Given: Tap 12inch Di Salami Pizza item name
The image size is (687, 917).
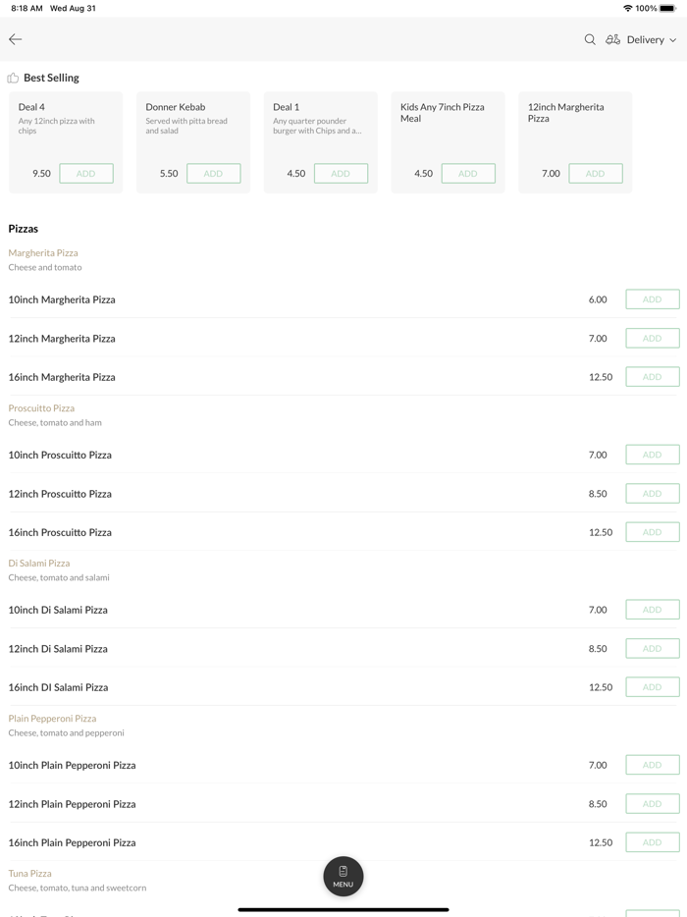Looking at the screenshot, I should pyautogui.click(x=58, y=649).
